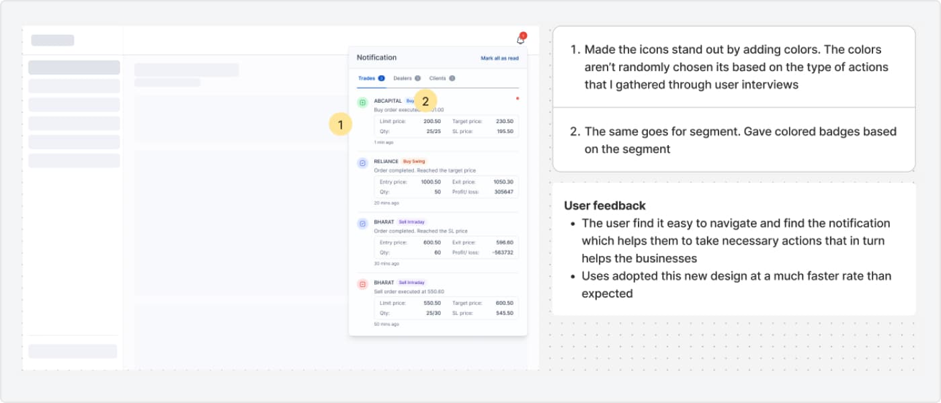Click the unread red dot on ABCAPITAL notification

coord(517,99)
